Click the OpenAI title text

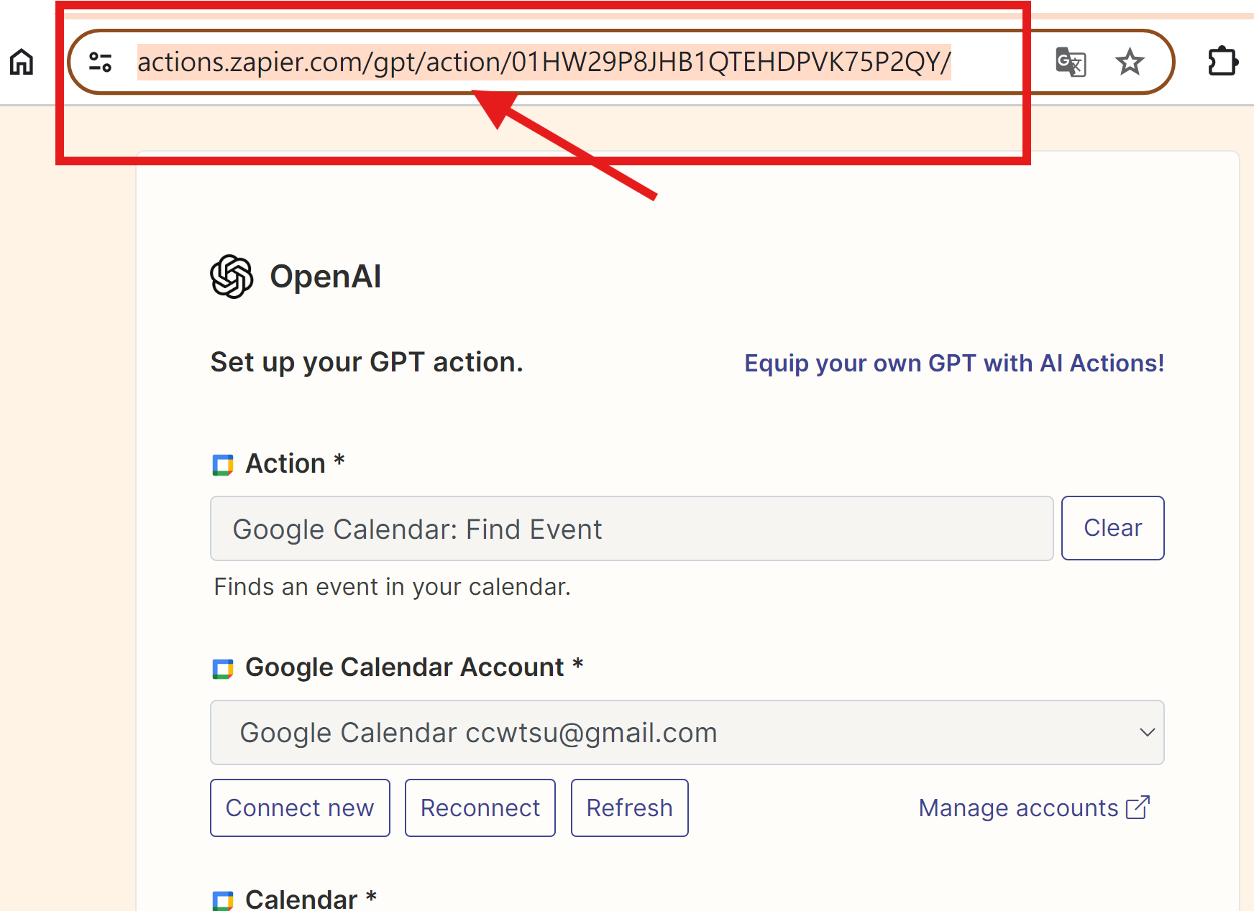click(x=325, y=277)
